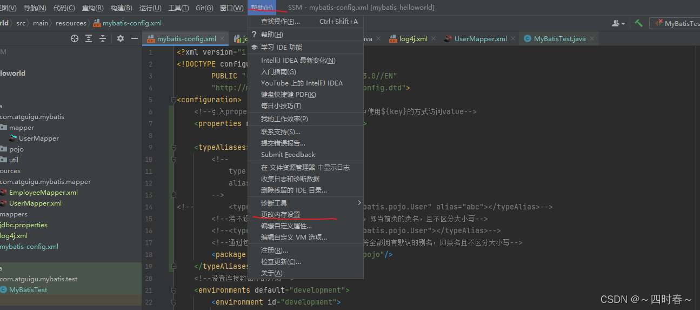Click the locate/select opened file crosshair icon
The height and width of the screenshot is (310, 700).
click(x=75, y=38)
